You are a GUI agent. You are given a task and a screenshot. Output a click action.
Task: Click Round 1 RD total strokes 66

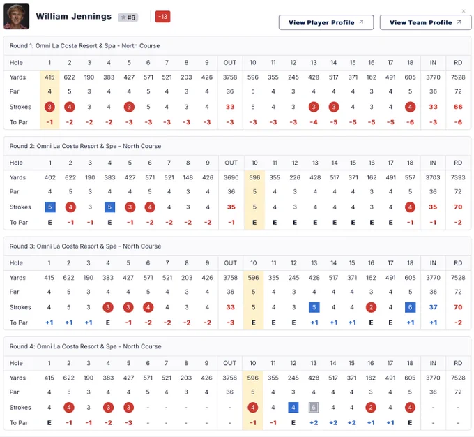[458, 107]
